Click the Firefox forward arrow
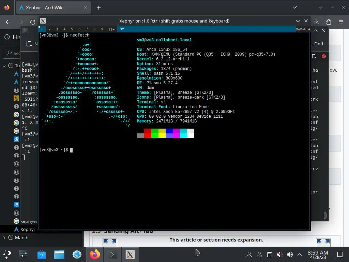Viewport: 349px width, 262px height. coord(20,22)
